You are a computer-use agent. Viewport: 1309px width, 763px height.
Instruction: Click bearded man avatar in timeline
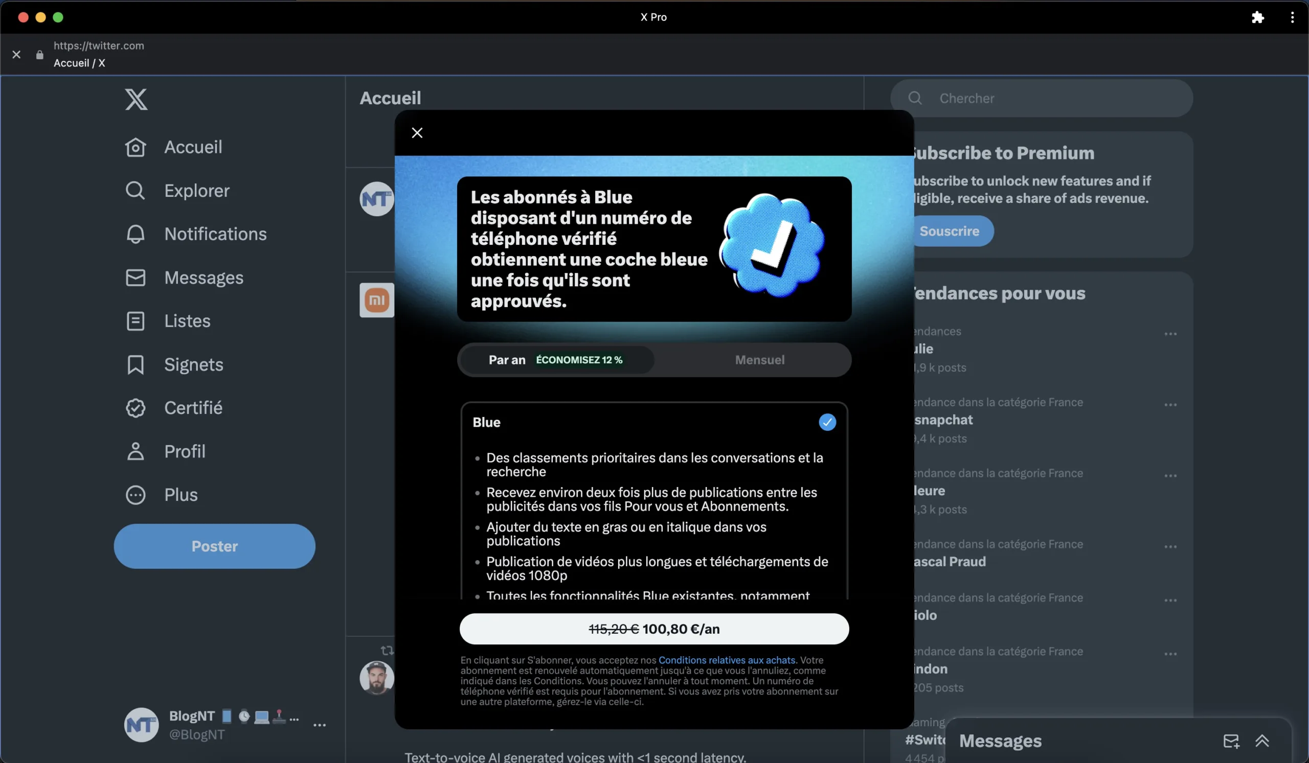(377, 678)
